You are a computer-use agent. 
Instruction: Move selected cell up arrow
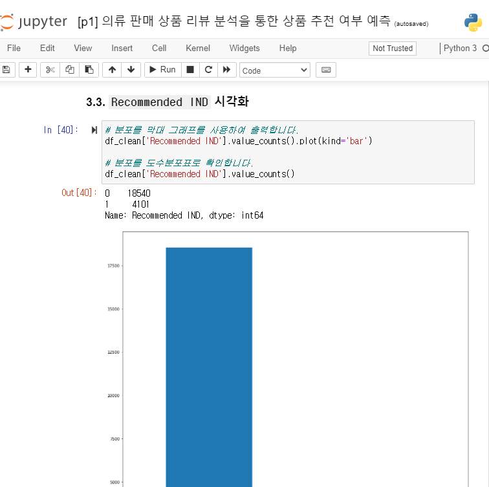click(x=113, y=70)
